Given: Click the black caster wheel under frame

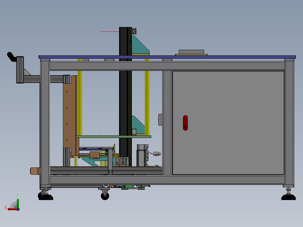Looking at the screenshot, I should [x=105, y=196].
